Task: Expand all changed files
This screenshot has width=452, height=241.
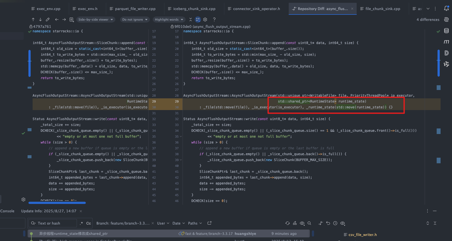Action: click(428, 223)
